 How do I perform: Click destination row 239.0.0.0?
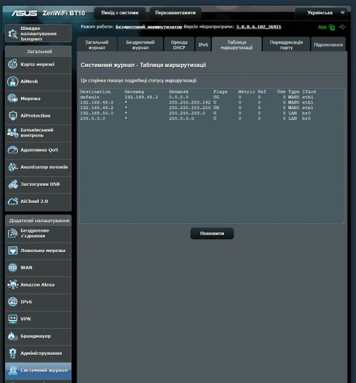[x=93, y=119]
